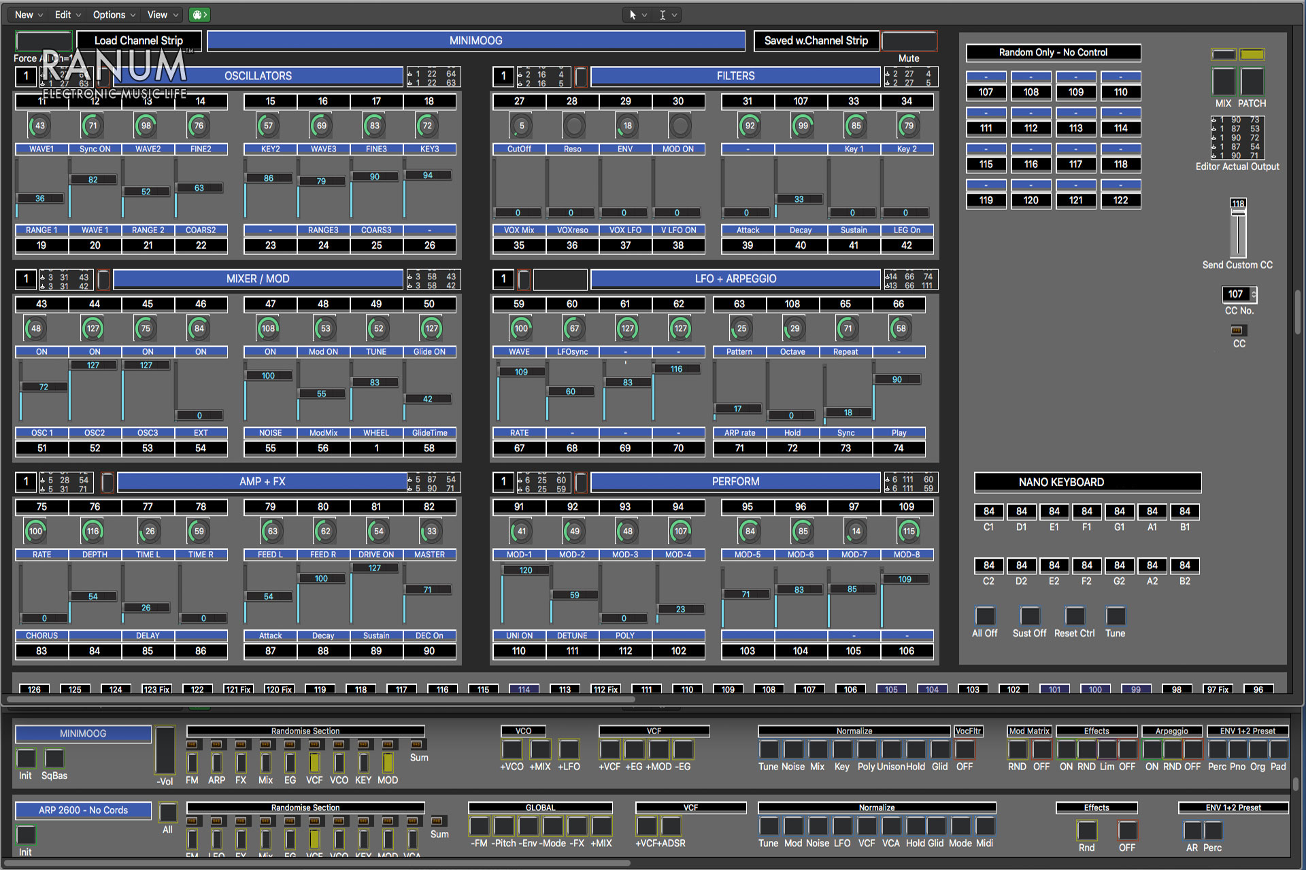Click the CC No. stepper arrows
This screenshot has width=1306, height=870.
[1254, 294]
